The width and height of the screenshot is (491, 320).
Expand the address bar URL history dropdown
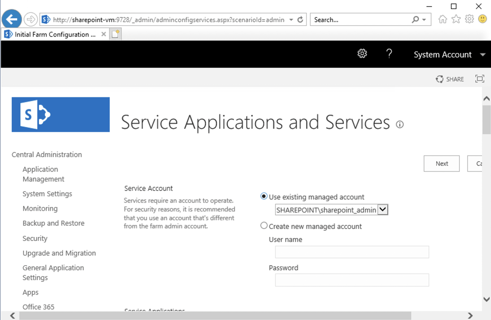[291, 20]
